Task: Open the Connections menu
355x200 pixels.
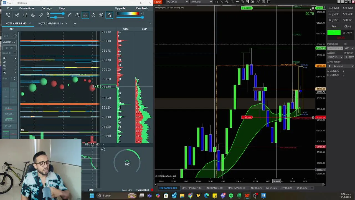Action: 27,8
